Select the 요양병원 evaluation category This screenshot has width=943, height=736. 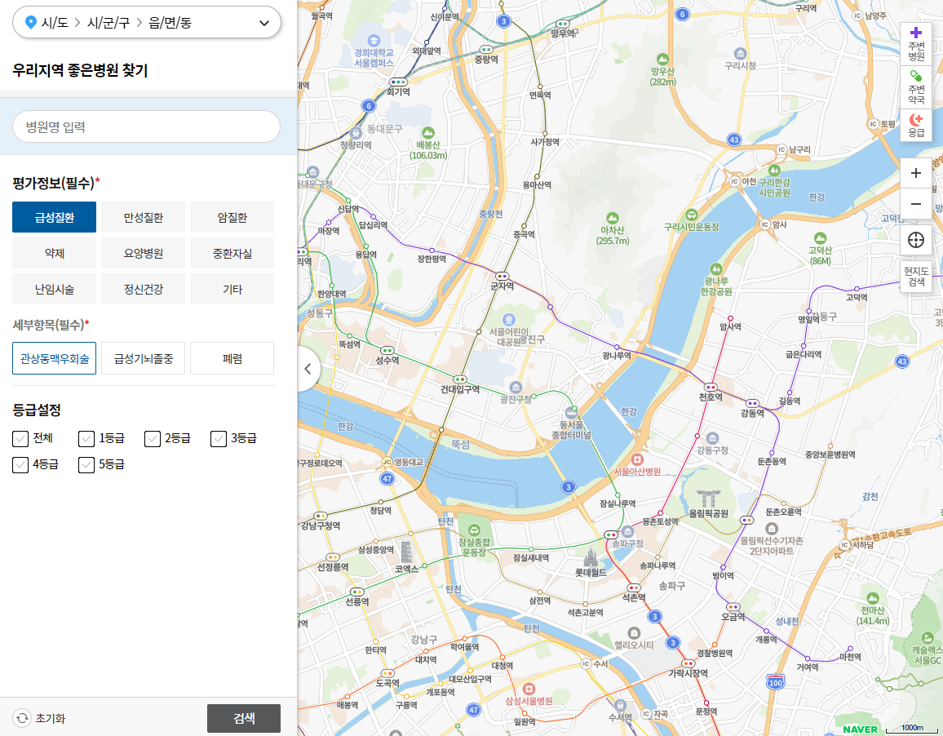(x=143, y=254)
